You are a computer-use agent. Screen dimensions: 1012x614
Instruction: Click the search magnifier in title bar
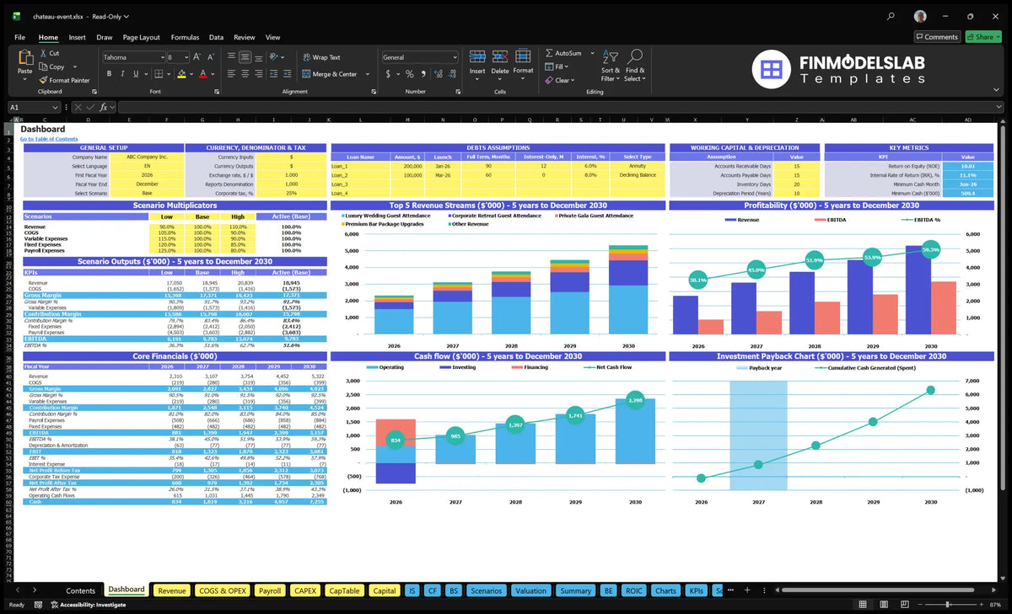891,16
